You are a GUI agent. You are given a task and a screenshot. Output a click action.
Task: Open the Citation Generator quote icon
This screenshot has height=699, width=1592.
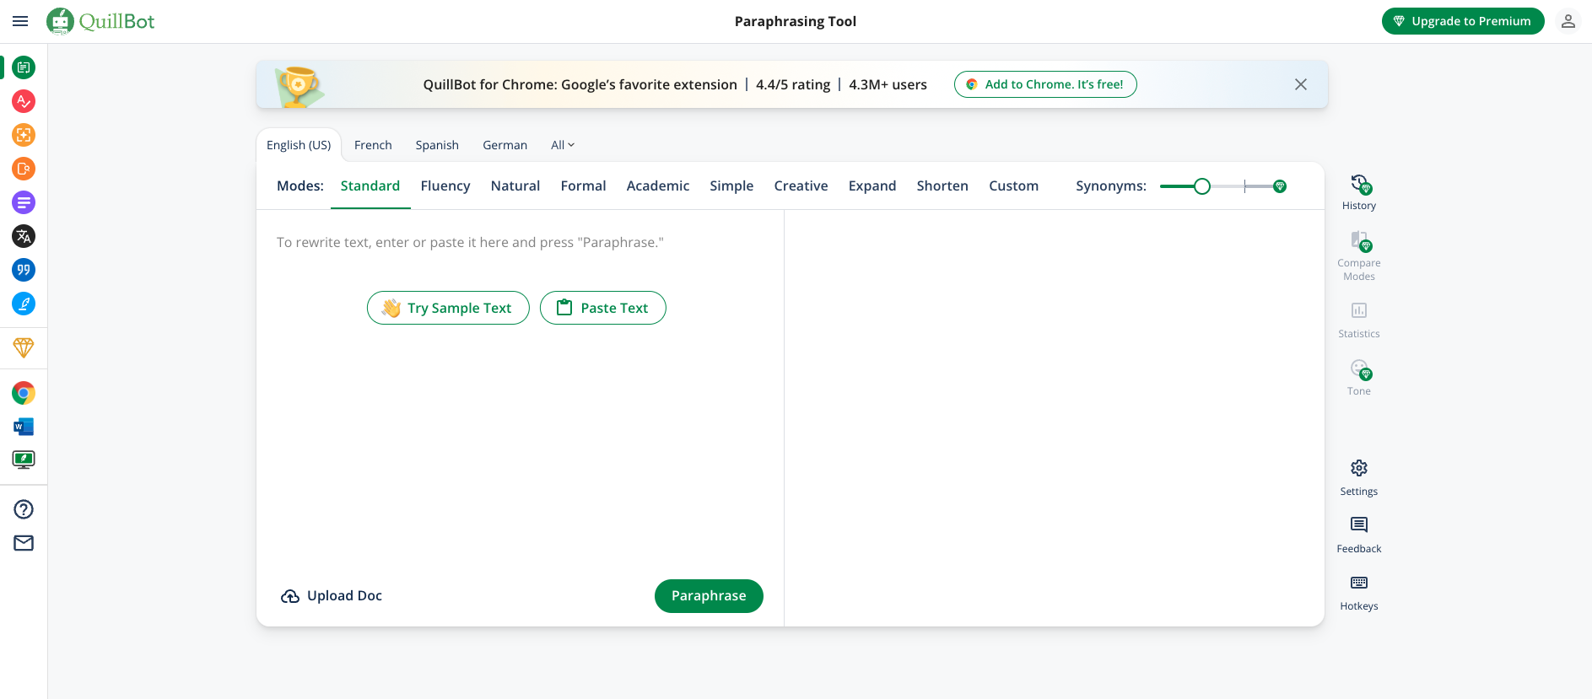pos(24,270)
